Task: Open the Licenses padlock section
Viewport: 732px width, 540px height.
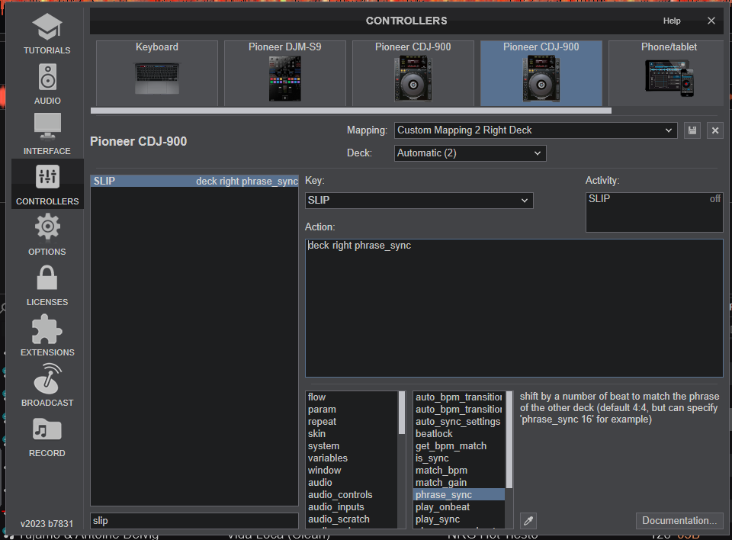Action: tap(47, 285)
